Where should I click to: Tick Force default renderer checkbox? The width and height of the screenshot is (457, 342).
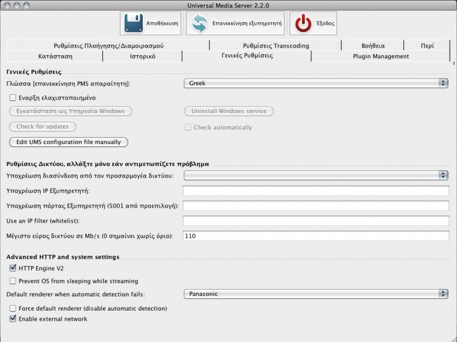(13, 308)
